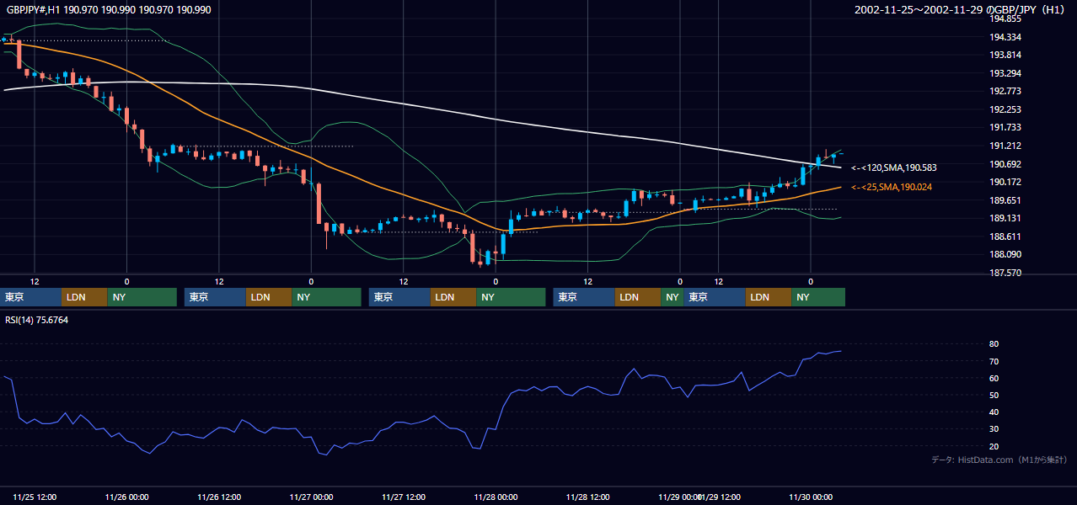This screenshot has width=1077, height=505.
Task: Click the 192.773 price axis label
Action: (1006, 91)
